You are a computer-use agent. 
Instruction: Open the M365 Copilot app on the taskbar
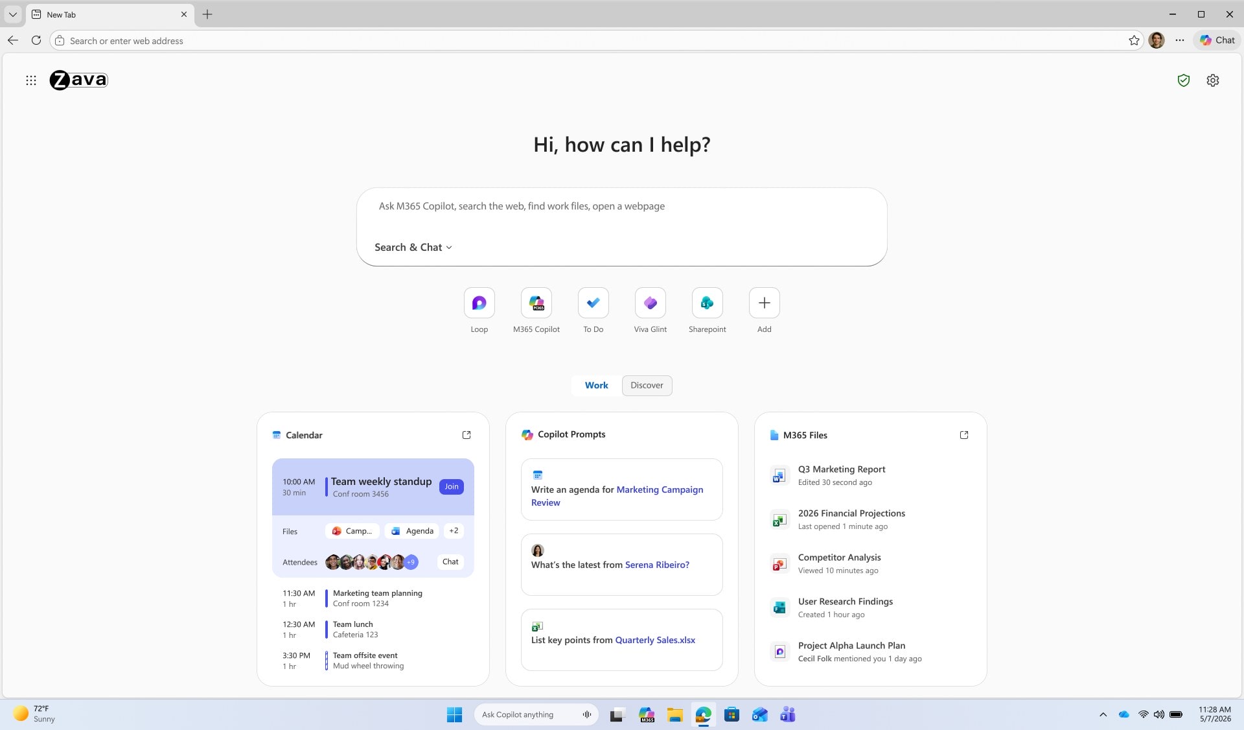point(647,714)
